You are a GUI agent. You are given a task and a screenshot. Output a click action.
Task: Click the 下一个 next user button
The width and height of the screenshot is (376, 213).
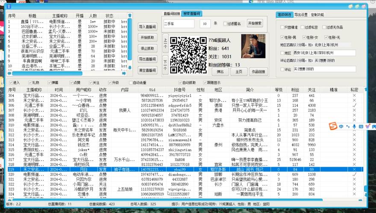[165, 65]
